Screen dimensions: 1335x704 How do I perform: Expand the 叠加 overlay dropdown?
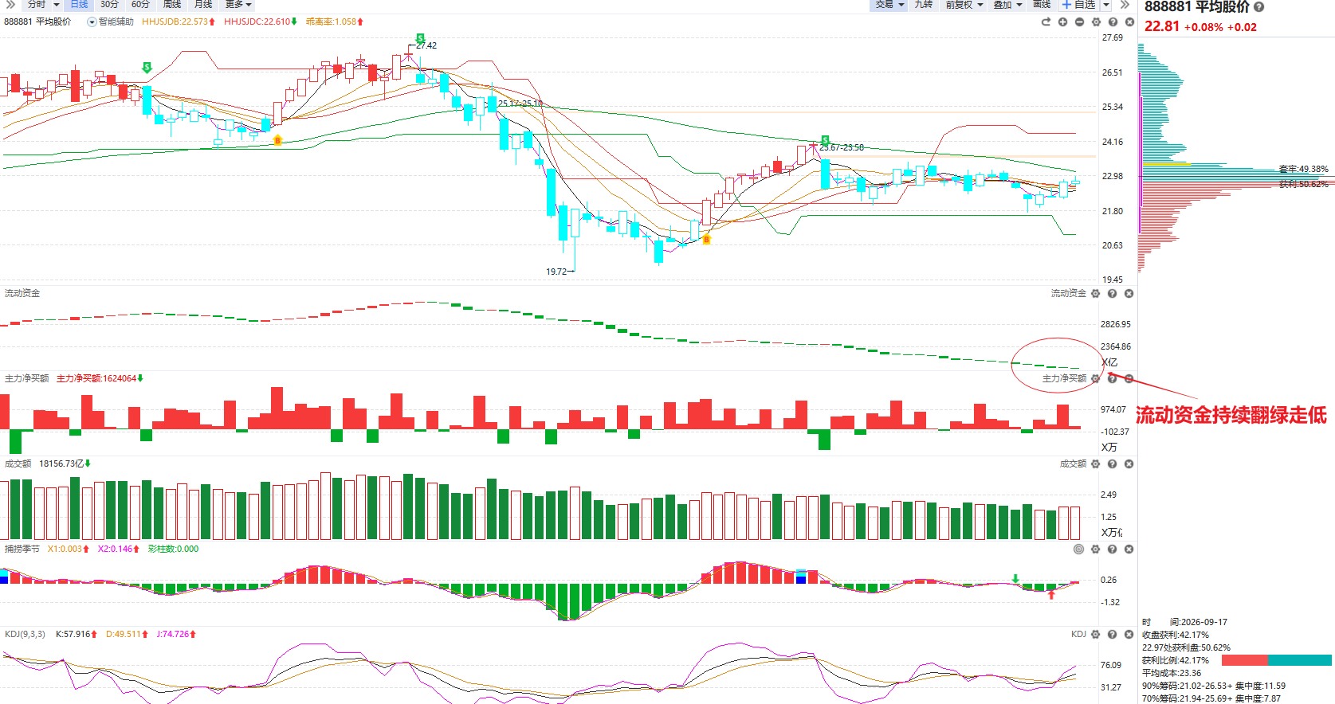click(1008, 5)
